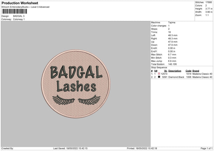Viewport: 214px width, 151px height.
Task: Click the 'Diamond Black' description
Action: 176,77
